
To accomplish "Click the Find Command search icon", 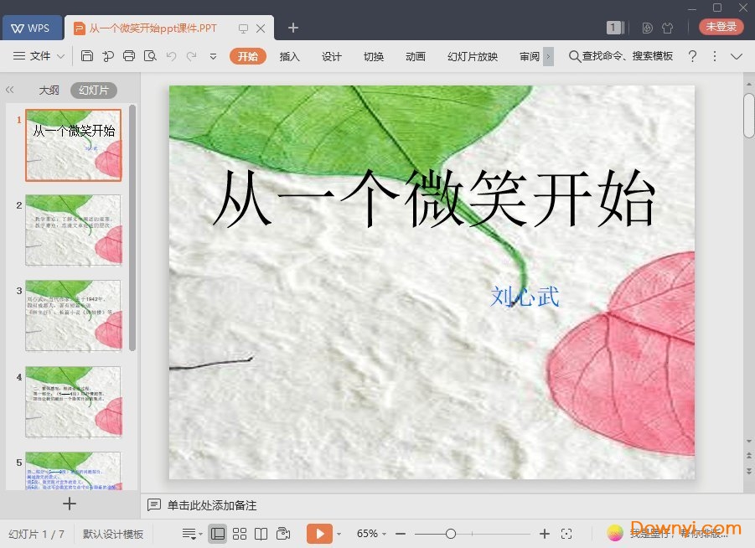I will point(573,56).
